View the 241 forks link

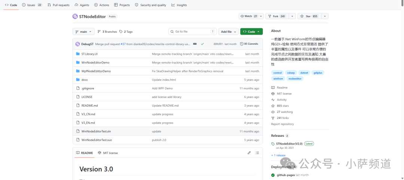click(x=280, y=118)
